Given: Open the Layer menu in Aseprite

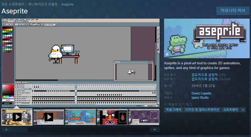Looking at the screenshot, I should pos(17,19).
